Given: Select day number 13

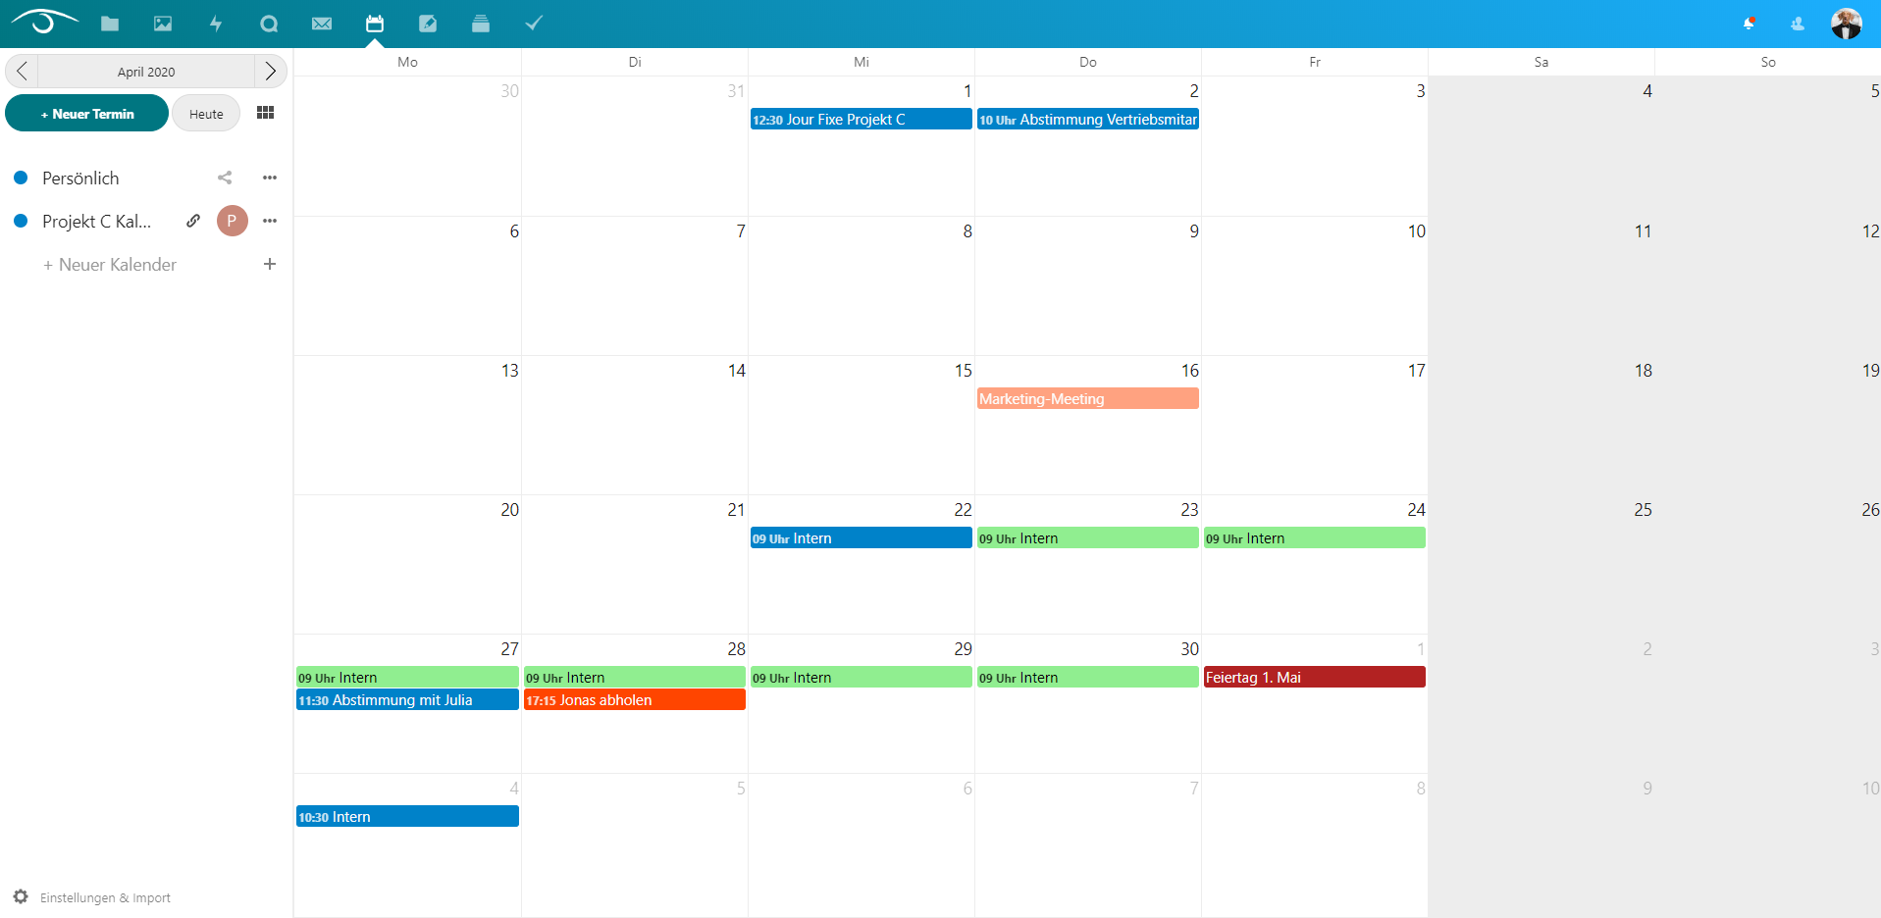Looking at the screenshot, I should [509, 371].
